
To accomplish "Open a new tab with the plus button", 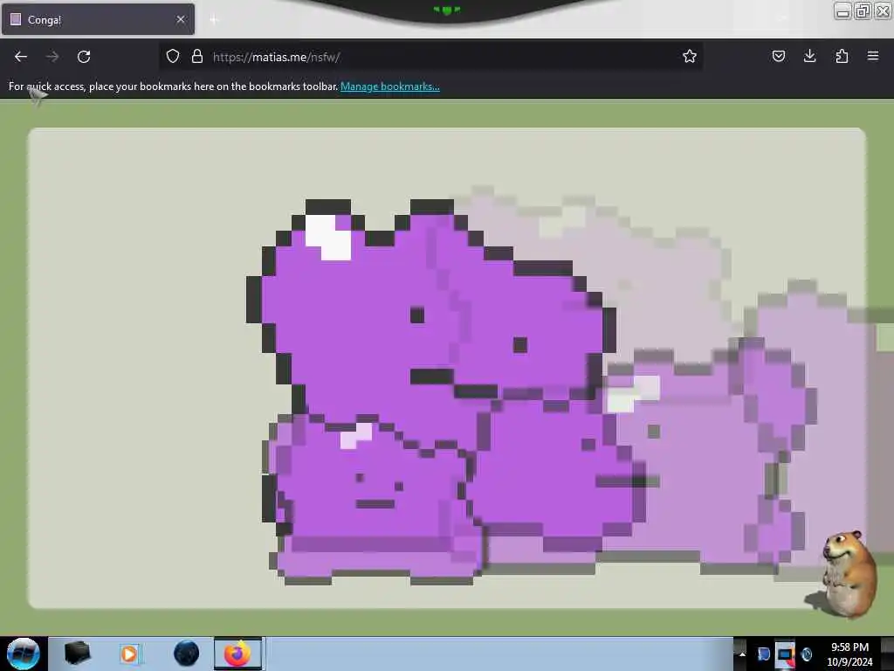I will (214, 20).
